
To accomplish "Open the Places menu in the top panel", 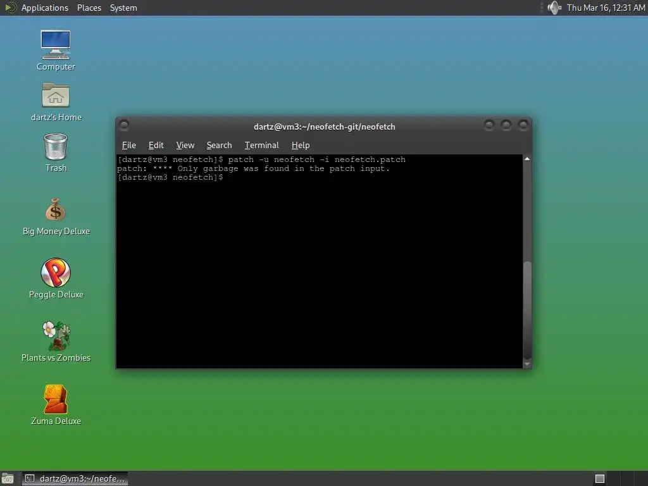I will click(89, 8).
